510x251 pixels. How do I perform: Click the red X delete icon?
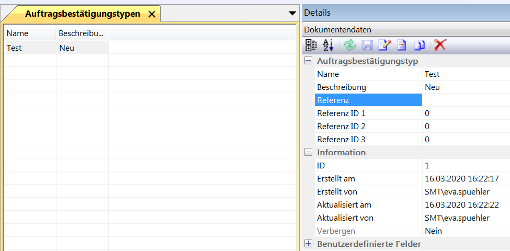click(x=440, y=45)
